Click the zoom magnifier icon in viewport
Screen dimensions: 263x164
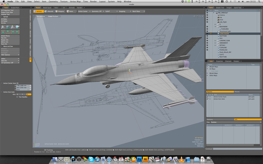(x=200, y=16)
